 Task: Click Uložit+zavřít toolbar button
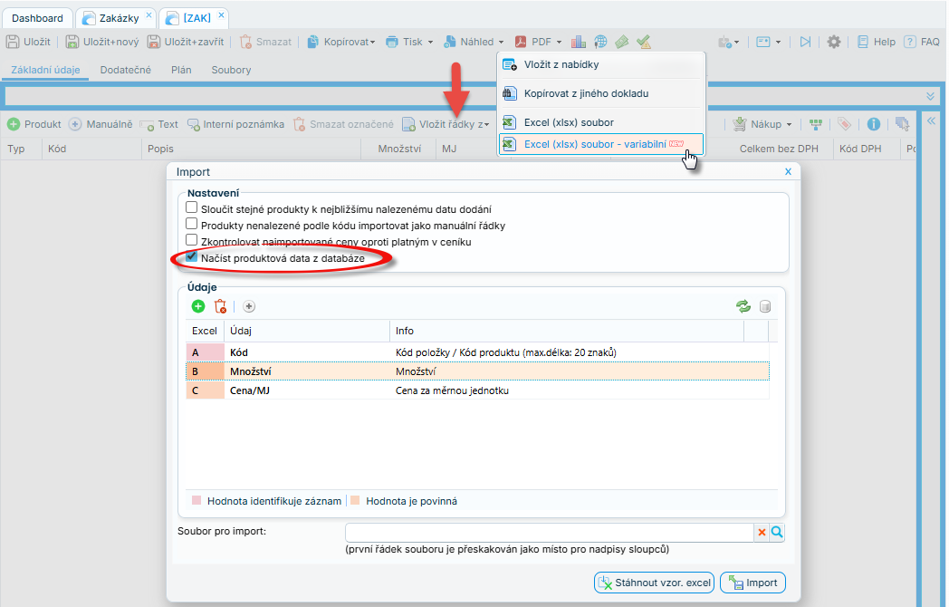(x=186, y=42)
